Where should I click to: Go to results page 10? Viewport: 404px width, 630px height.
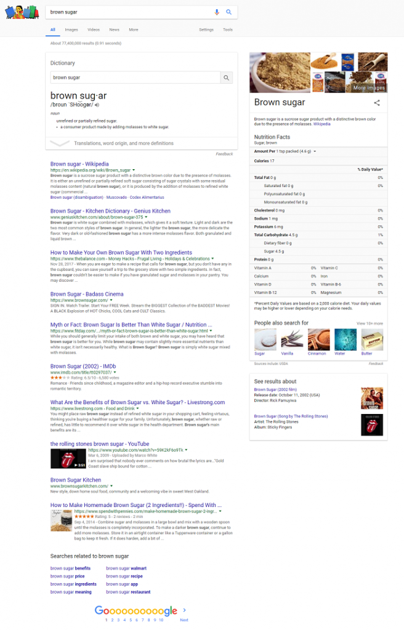point(161,620)
